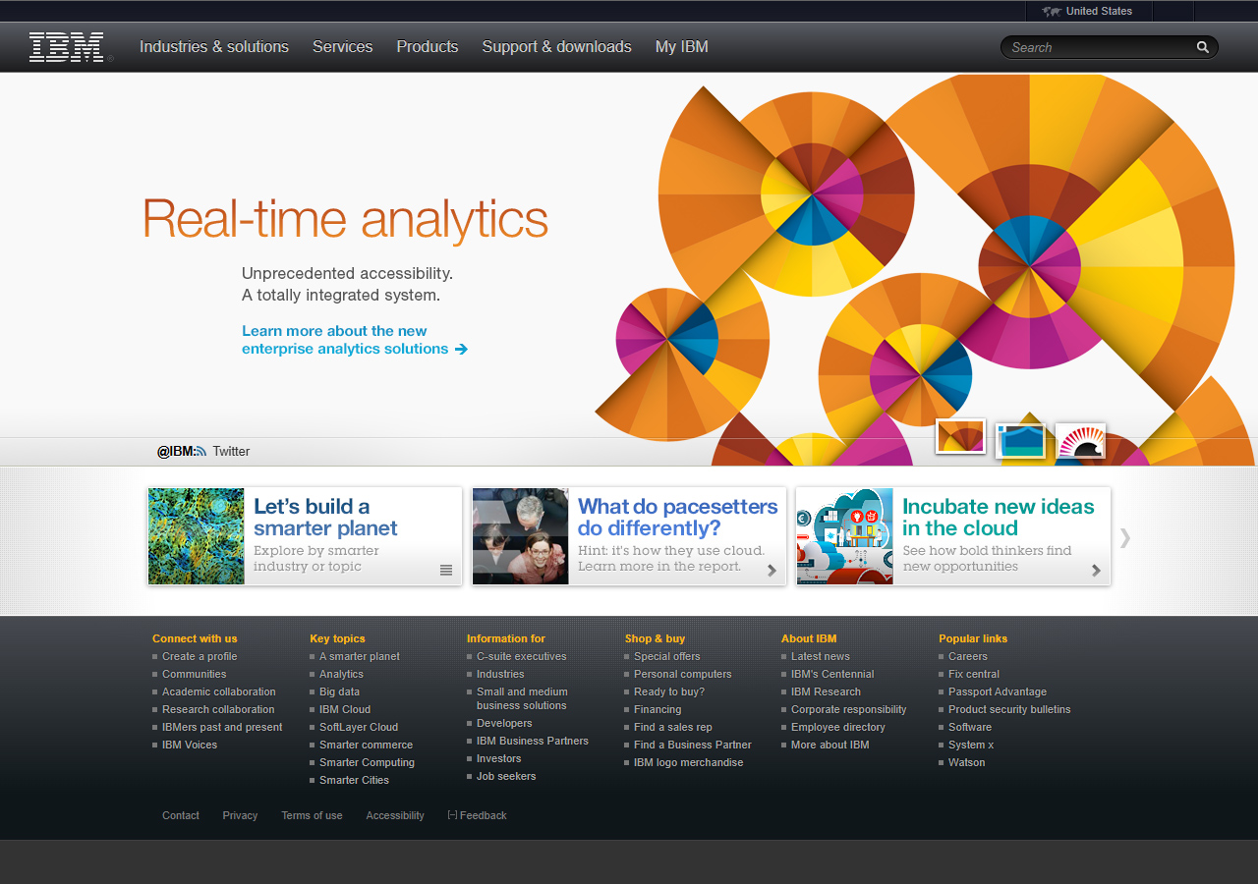Open Employee directory link
Screen dimensions: 1258x884
click(838, 727)
